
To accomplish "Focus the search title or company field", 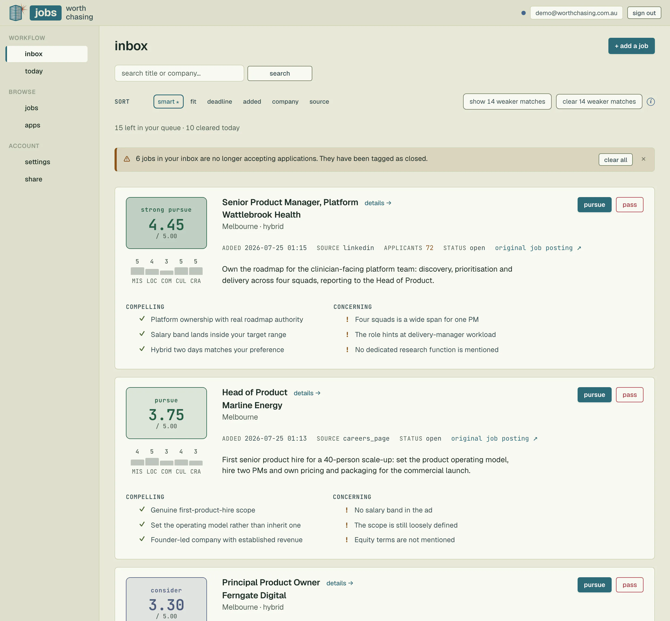I will point(179,73).
